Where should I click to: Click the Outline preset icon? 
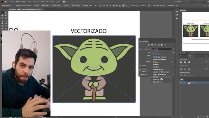pyautogui.click(x=165, y=45)
